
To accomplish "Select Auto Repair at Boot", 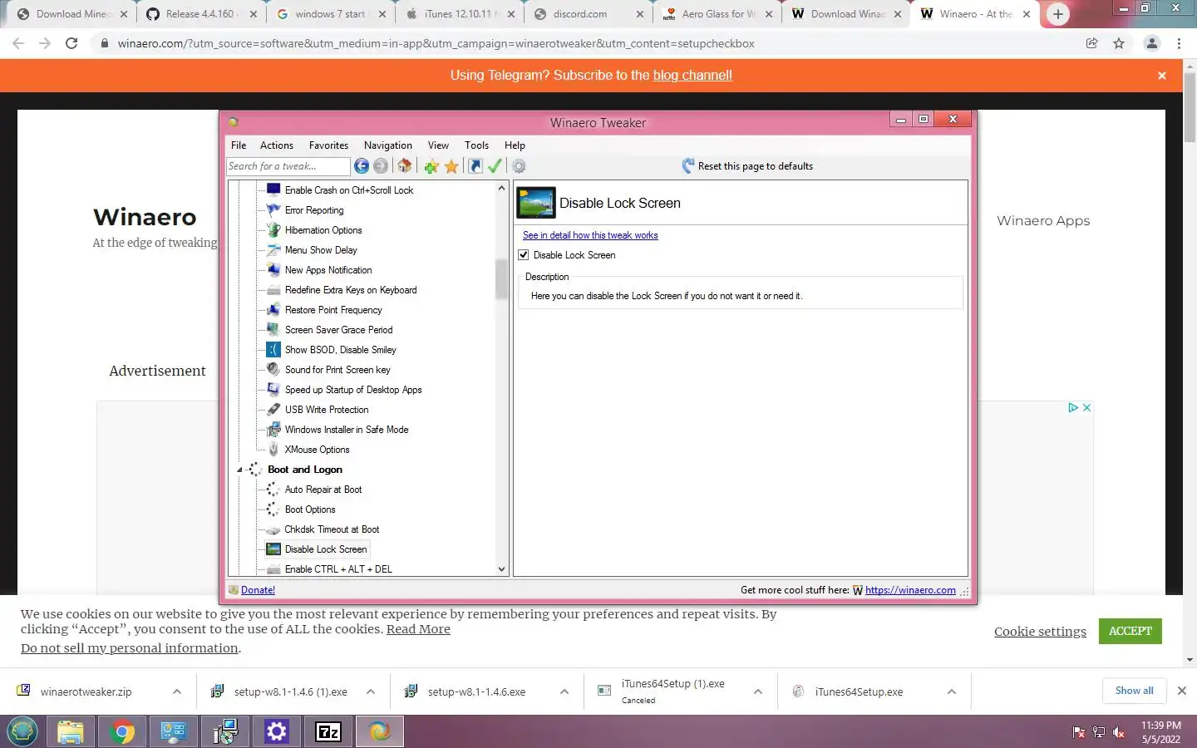I will tap(323, 490).
